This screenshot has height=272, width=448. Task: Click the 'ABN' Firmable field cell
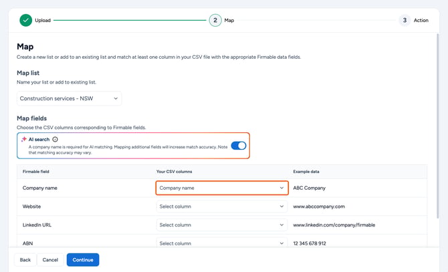(27, 243)
